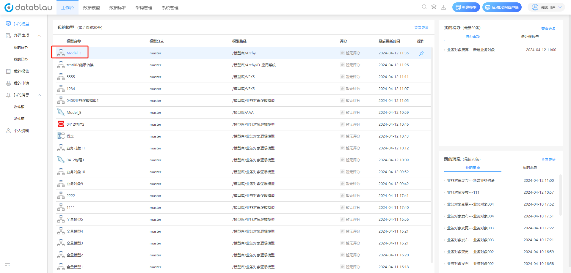The height and width of the screenshot is (273, 571).
Task: Click the model icon beside 2222
Action: (x=61, y=195)
